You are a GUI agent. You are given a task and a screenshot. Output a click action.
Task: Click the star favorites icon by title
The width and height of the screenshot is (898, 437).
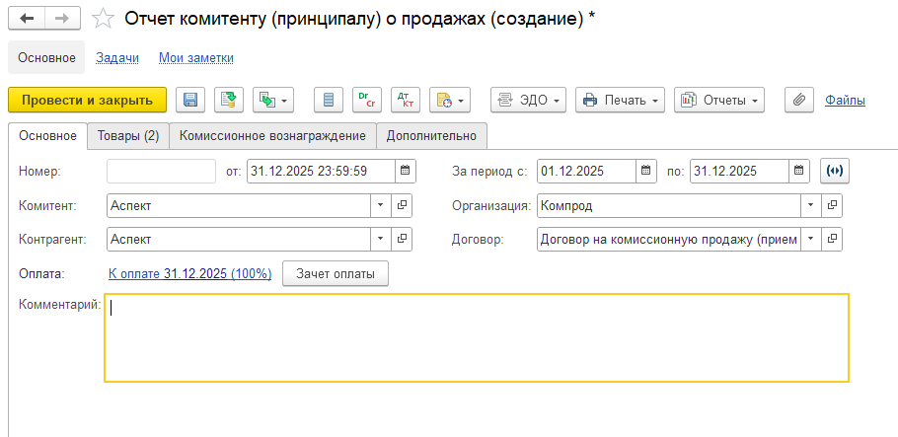pos(102,19)
